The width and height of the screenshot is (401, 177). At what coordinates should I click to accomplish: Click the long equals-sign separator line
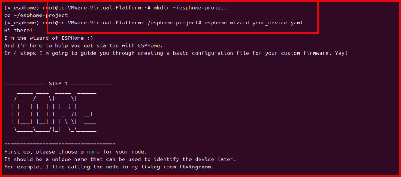[x=60, y=144]
